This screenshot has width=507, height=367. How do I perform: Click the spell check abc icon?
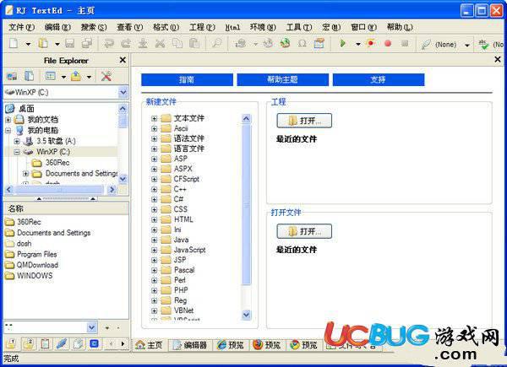coord(483,44)
